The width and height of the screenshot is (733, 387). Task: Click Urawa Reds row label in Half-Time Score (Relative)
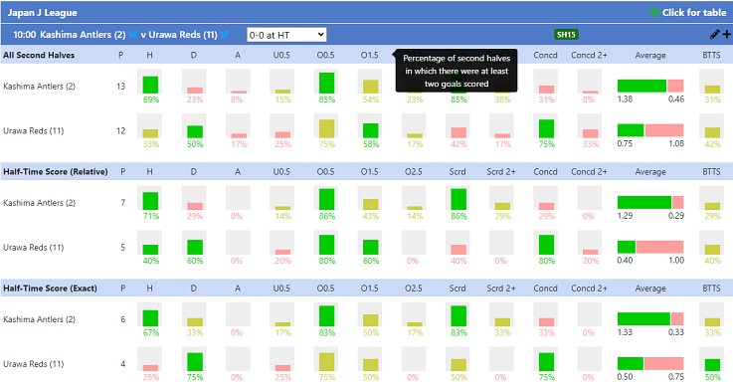pyautogui.click(x=33, y=248)
